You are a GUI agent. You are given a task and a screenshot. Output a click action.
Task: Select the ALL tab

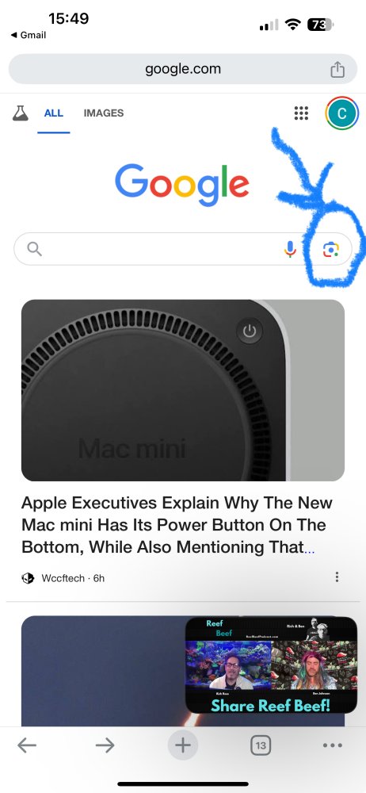(x=54, y=113)
